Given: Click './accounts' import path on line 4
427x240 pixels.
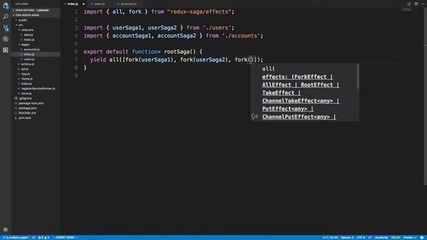Looking at the screenshot, I should tap(241, 35).
